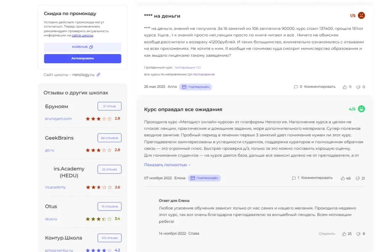Dislike Slava's reply with 8 dislikes
The width and height of the screenshot is (391, 252).
[x=358, y=234]
